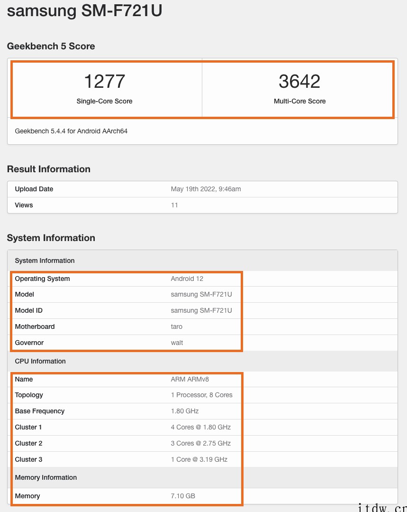407x512 pixels.
Task: Click the page title "samsung SM-F721U"
Action: [x=84, y=10]
